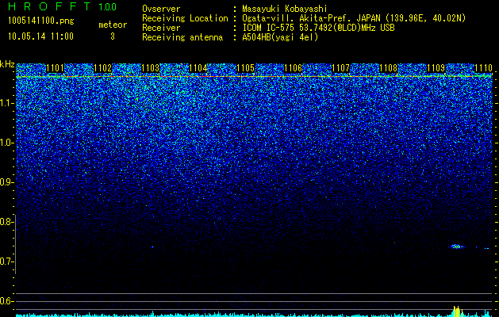Click the 1108 time marker
499x317 pixels.
pos(389,68)
